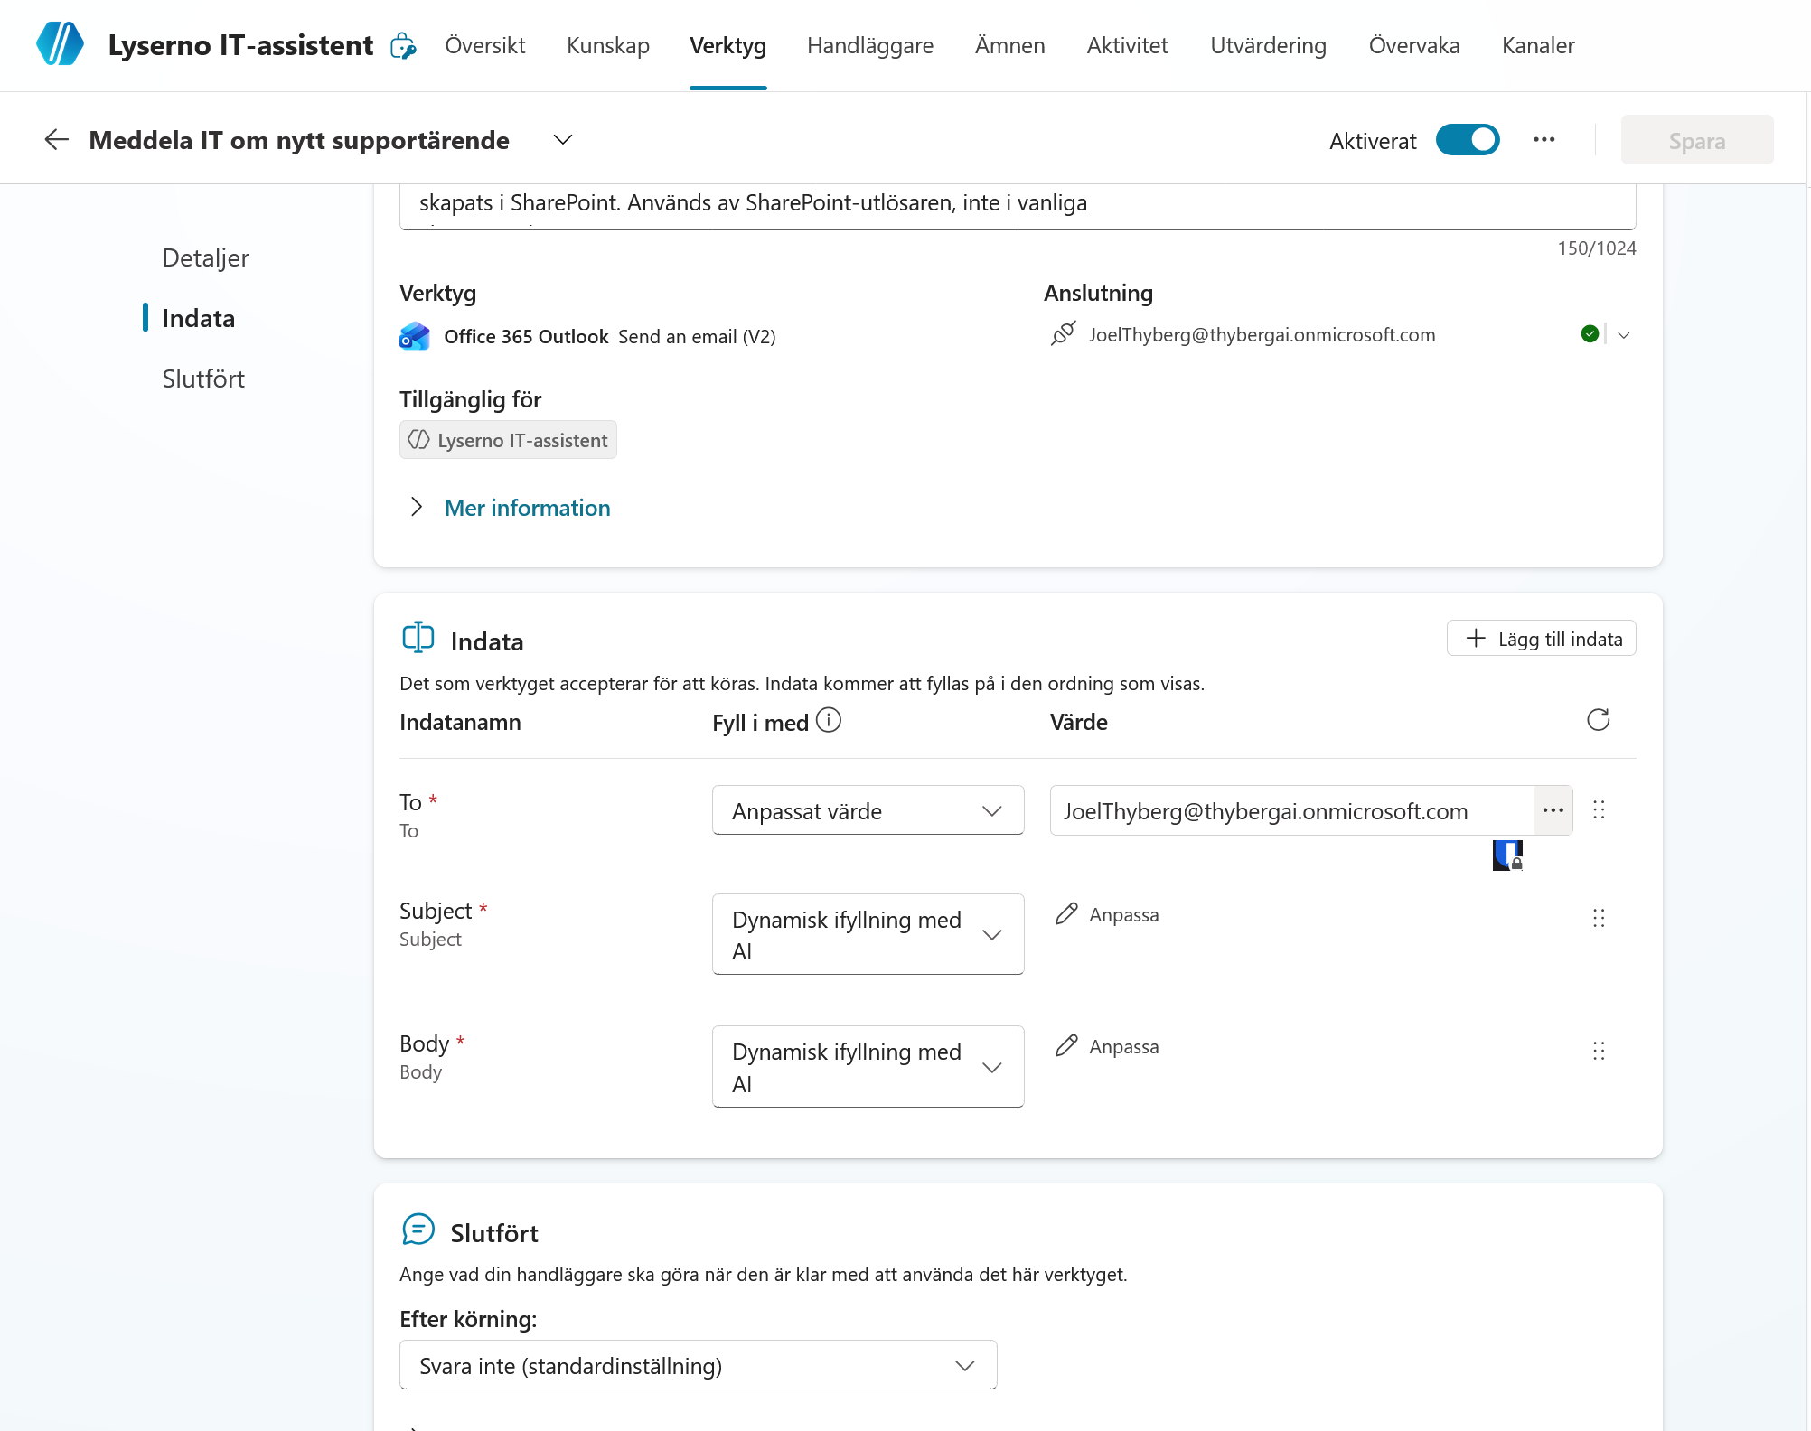The width and height of the screenshot is (1811, 1431).
Task: Switch to the Kunskap tab
Action: (x=607, y=45)
